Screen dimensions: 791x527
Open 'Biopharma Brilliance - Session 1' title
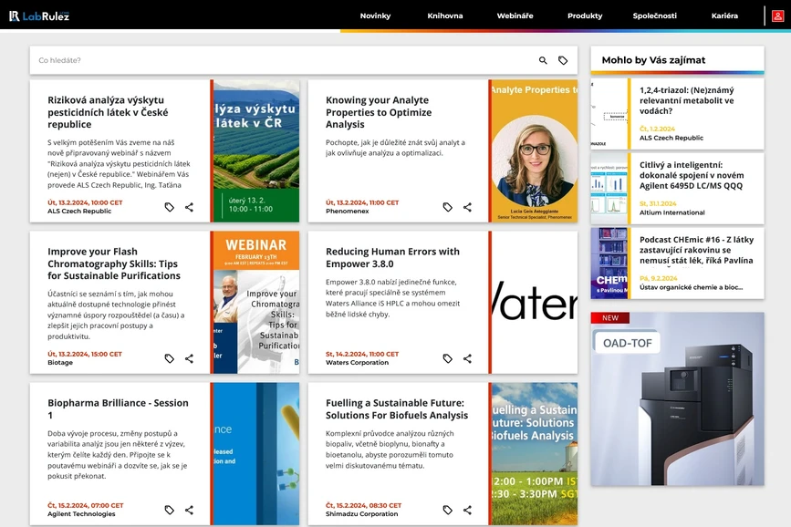pos(118,408)
